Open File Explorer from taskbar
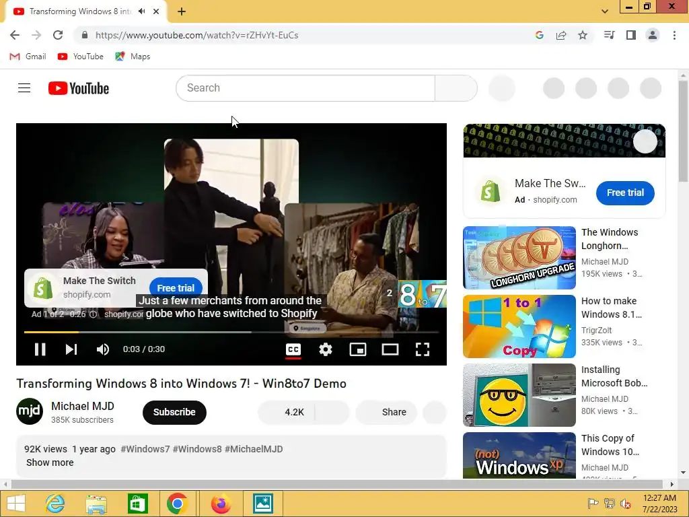 (96, 504)
